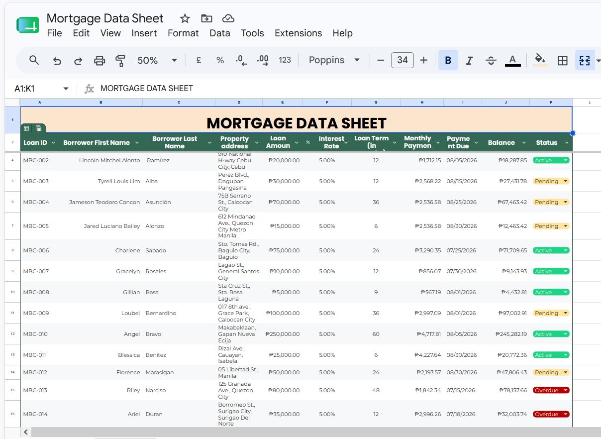
Task: Expand the name box dropdown arrow
Action: pos(66,89)
